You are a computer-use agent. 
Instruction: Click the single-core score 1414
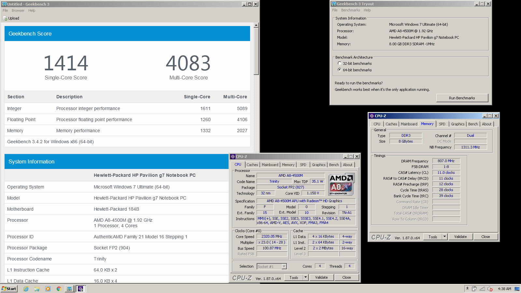[x=66, y=63]
